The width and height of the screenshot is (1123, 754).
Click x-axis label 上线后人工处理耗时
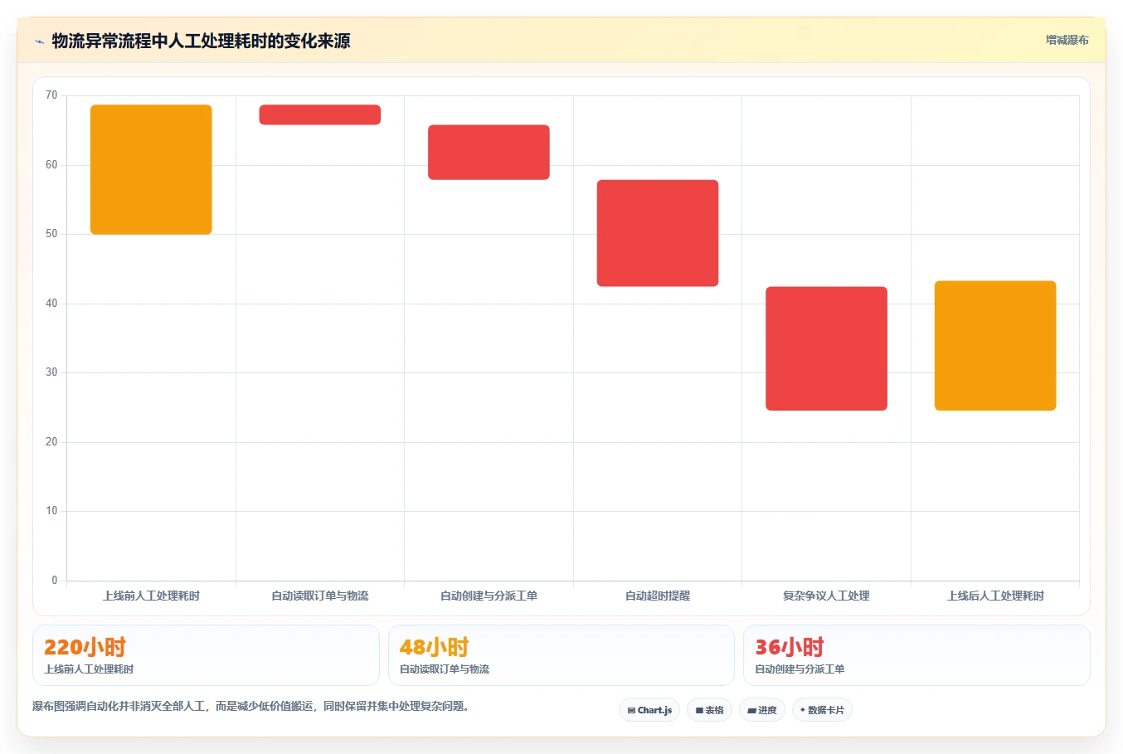995,596
